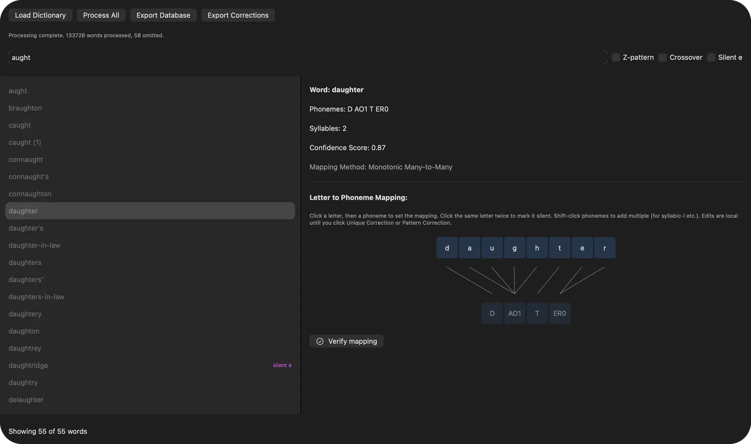Open the word 'connaught'

[150, 159]
